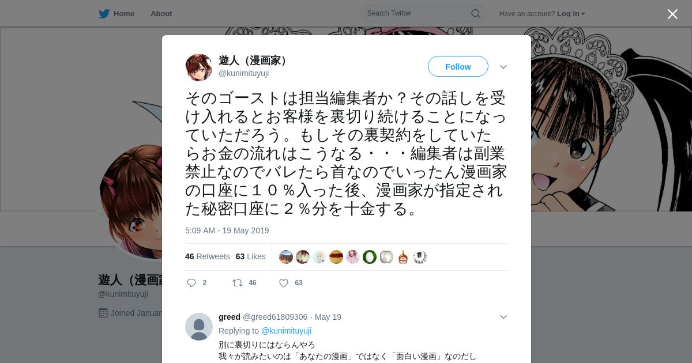Click the Twitter bird Home icon

coord(104,14)
